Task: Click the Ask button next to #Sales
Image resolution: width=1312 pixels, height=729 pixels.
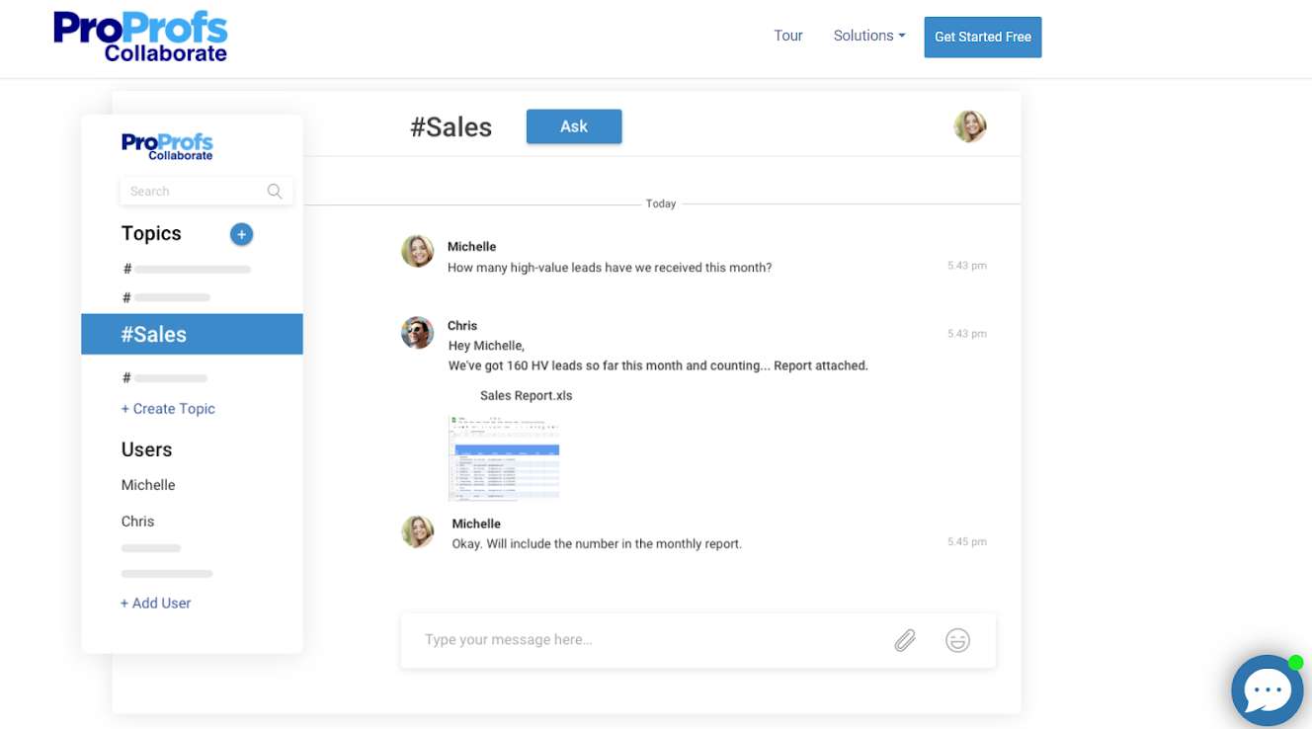Action: pos(574,126)
